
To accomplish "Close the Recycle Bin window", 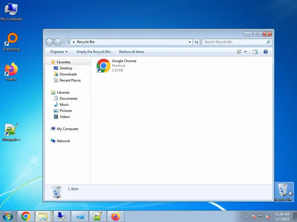I will 267,34.
